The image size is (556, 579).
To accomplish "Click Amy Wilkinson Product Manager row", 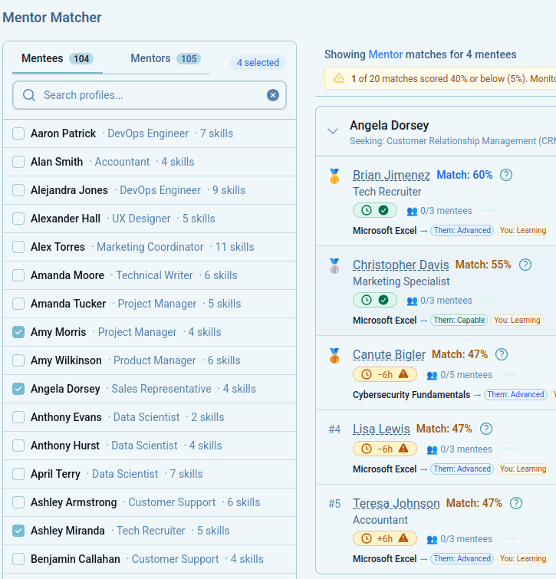I will click(150, 360).
